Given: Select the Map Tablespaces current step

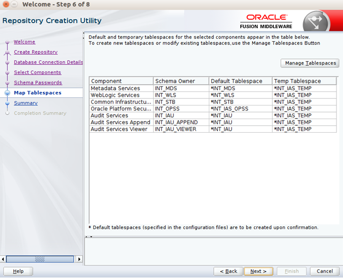Looking at the screenshot, I should [38, 93].
